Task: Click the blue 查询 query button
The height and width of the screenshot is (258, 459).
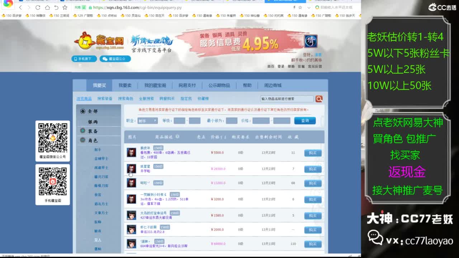Action: [305, 121]
